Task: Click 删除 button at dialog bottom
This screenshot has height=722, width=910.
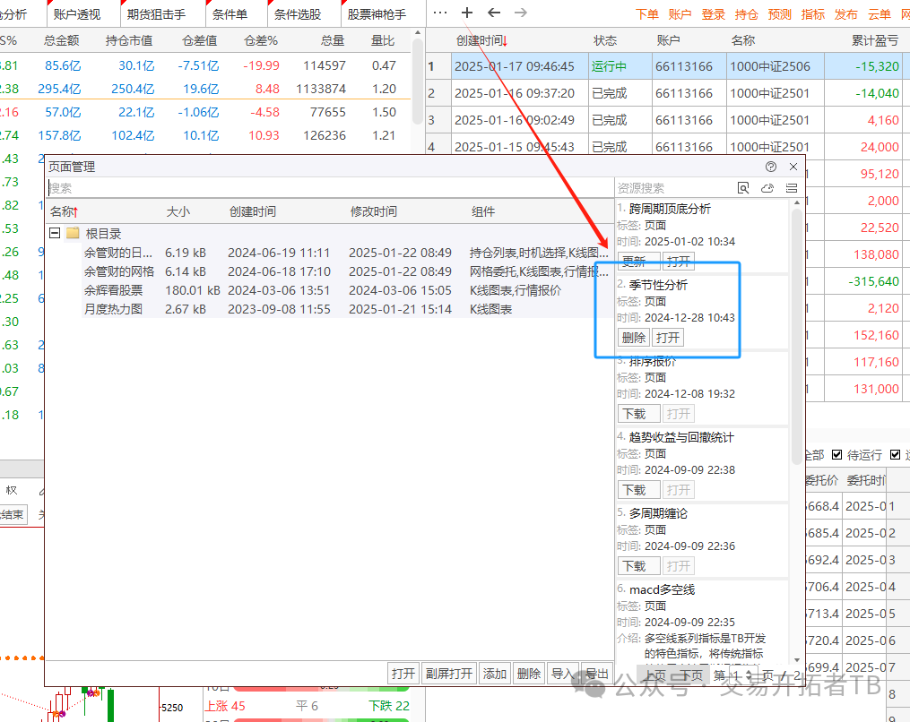Action: (529, 674)
